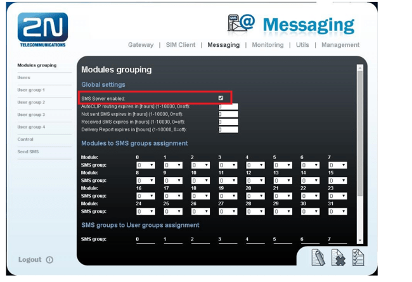Open SMS group dropdown for Module 3
This screenshot has height=282, width=412.
[x=228, y=165]
